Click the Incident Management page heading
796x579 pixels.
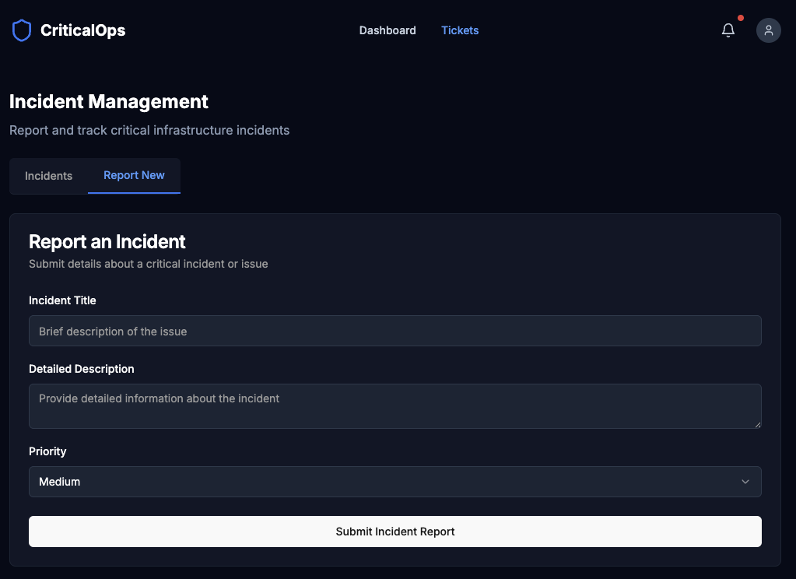pos(109,102)
